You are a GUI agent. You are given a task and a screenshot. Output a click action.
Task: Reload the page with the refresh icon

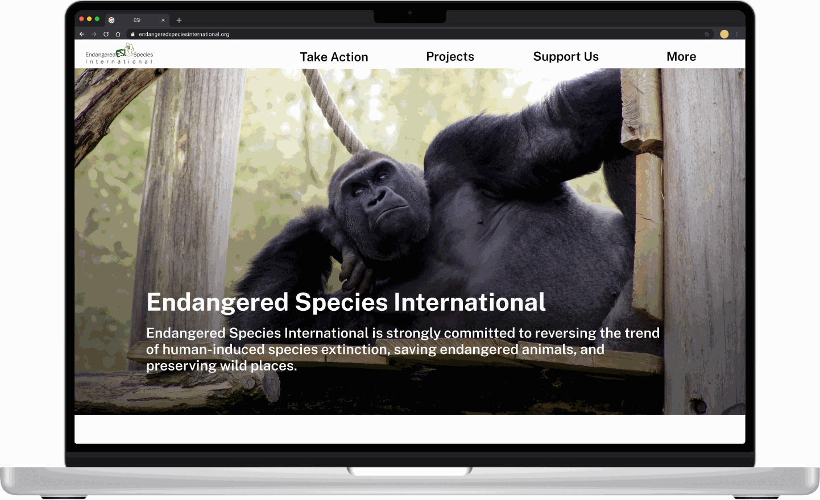pos(106,34)
